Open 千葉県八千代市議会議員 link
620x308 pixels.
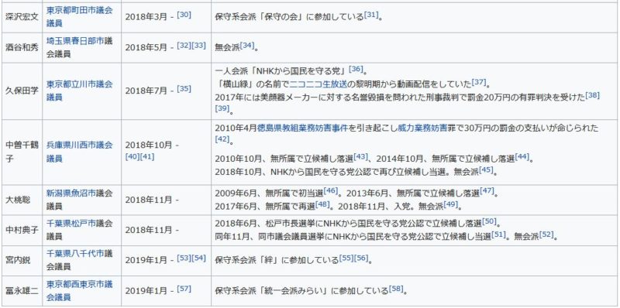[x=80, y=260]
